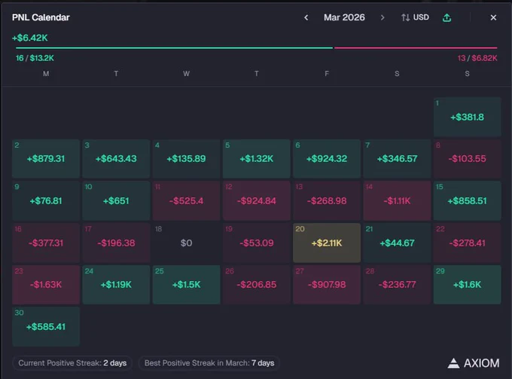Click the 16 / $13.2K wins summary
The height and width of the screenshot is (379, 512).
35,58
